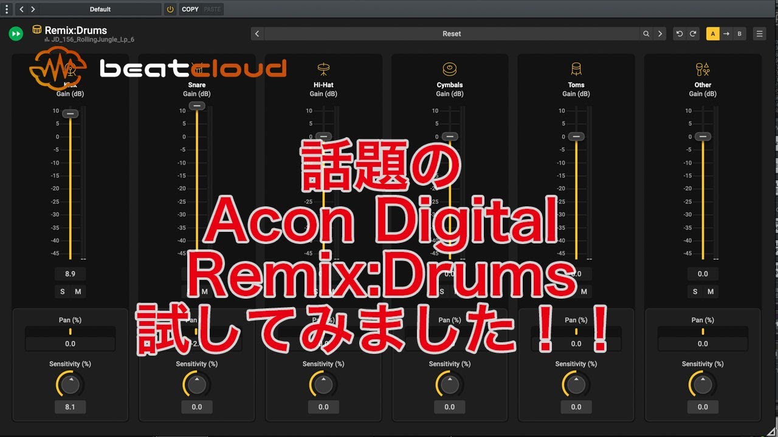Copy A settings to B arrow
The image size is (778, 437).
(x=726, y=34)
